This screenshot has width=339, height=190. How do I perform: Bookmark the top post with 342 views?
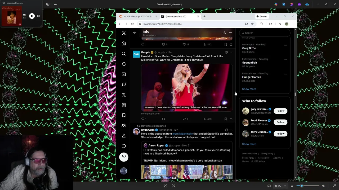226,44
